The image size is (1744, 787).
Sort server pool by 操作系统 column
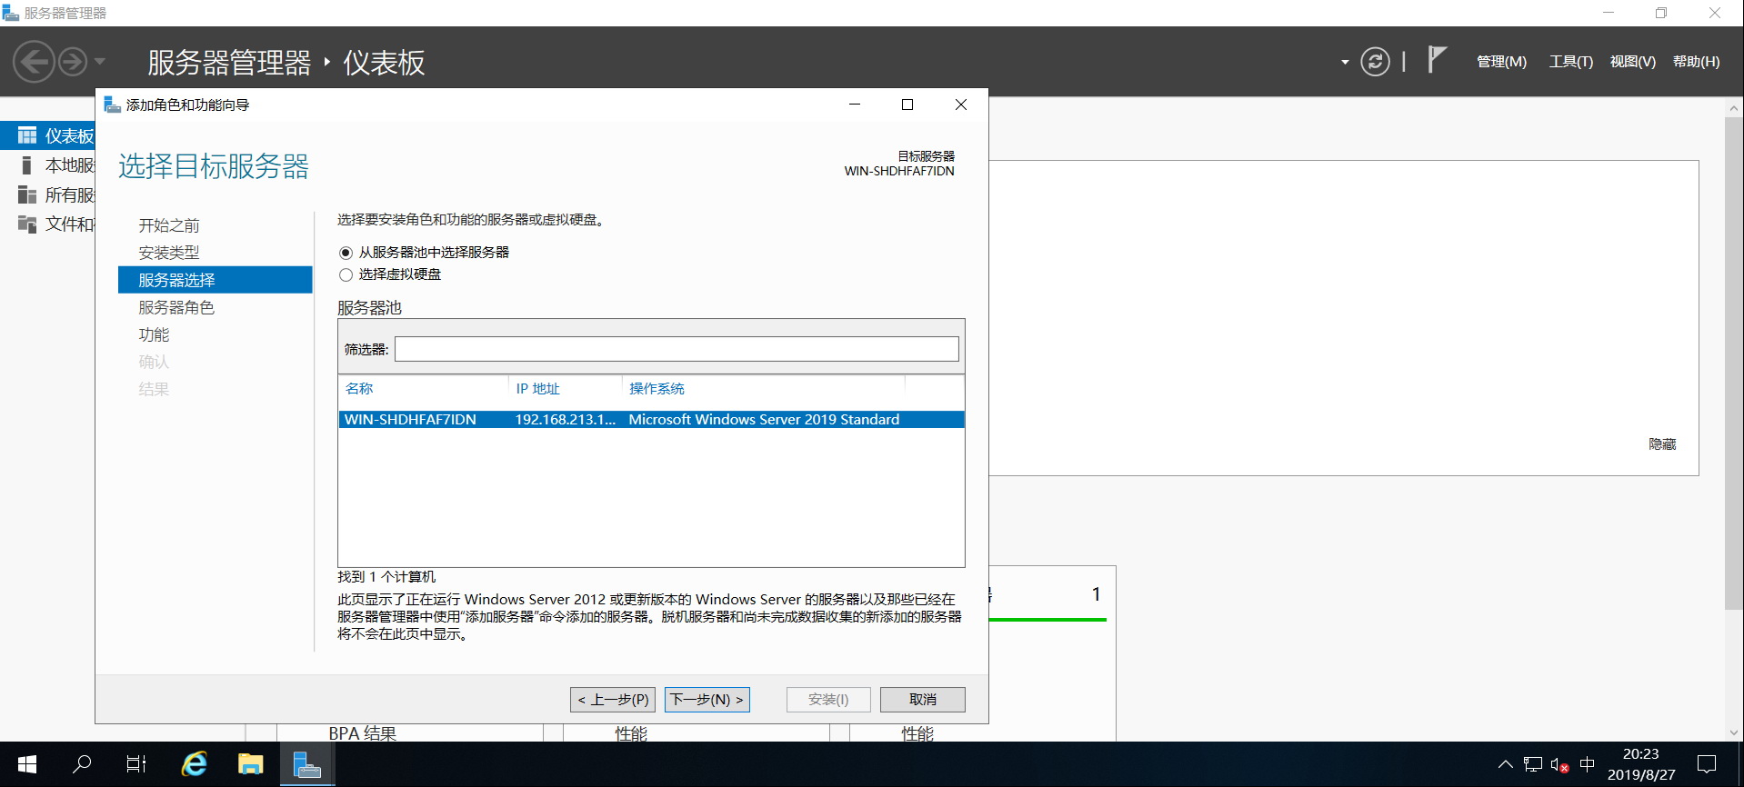click(x=657, y=388)
